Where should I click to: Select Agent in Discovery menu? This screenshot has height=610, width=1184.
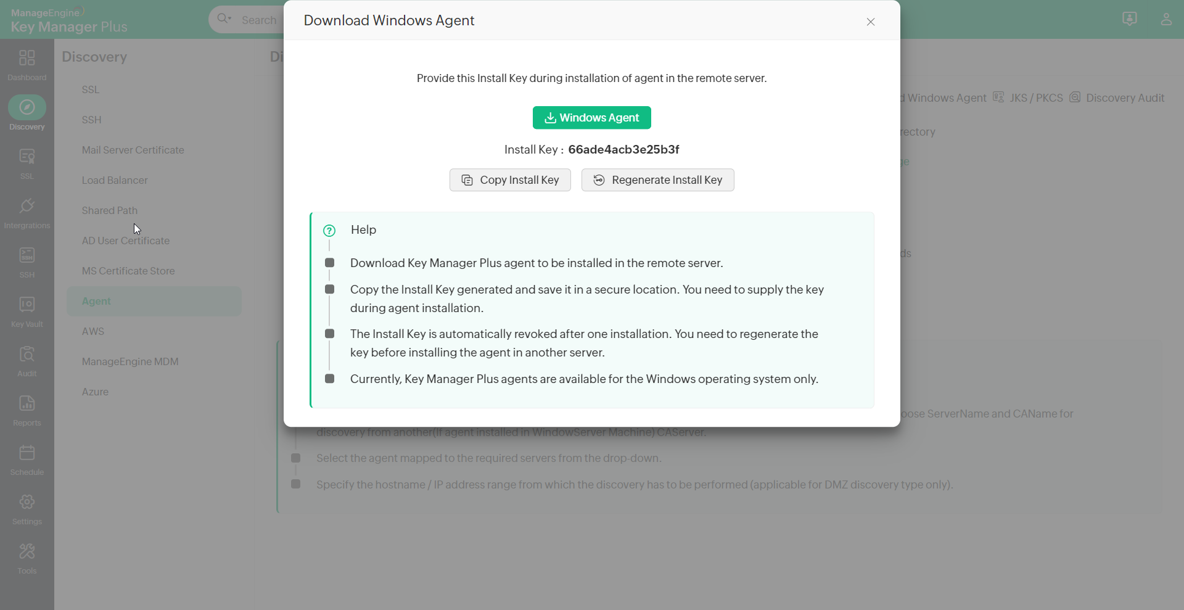point(154,301)
